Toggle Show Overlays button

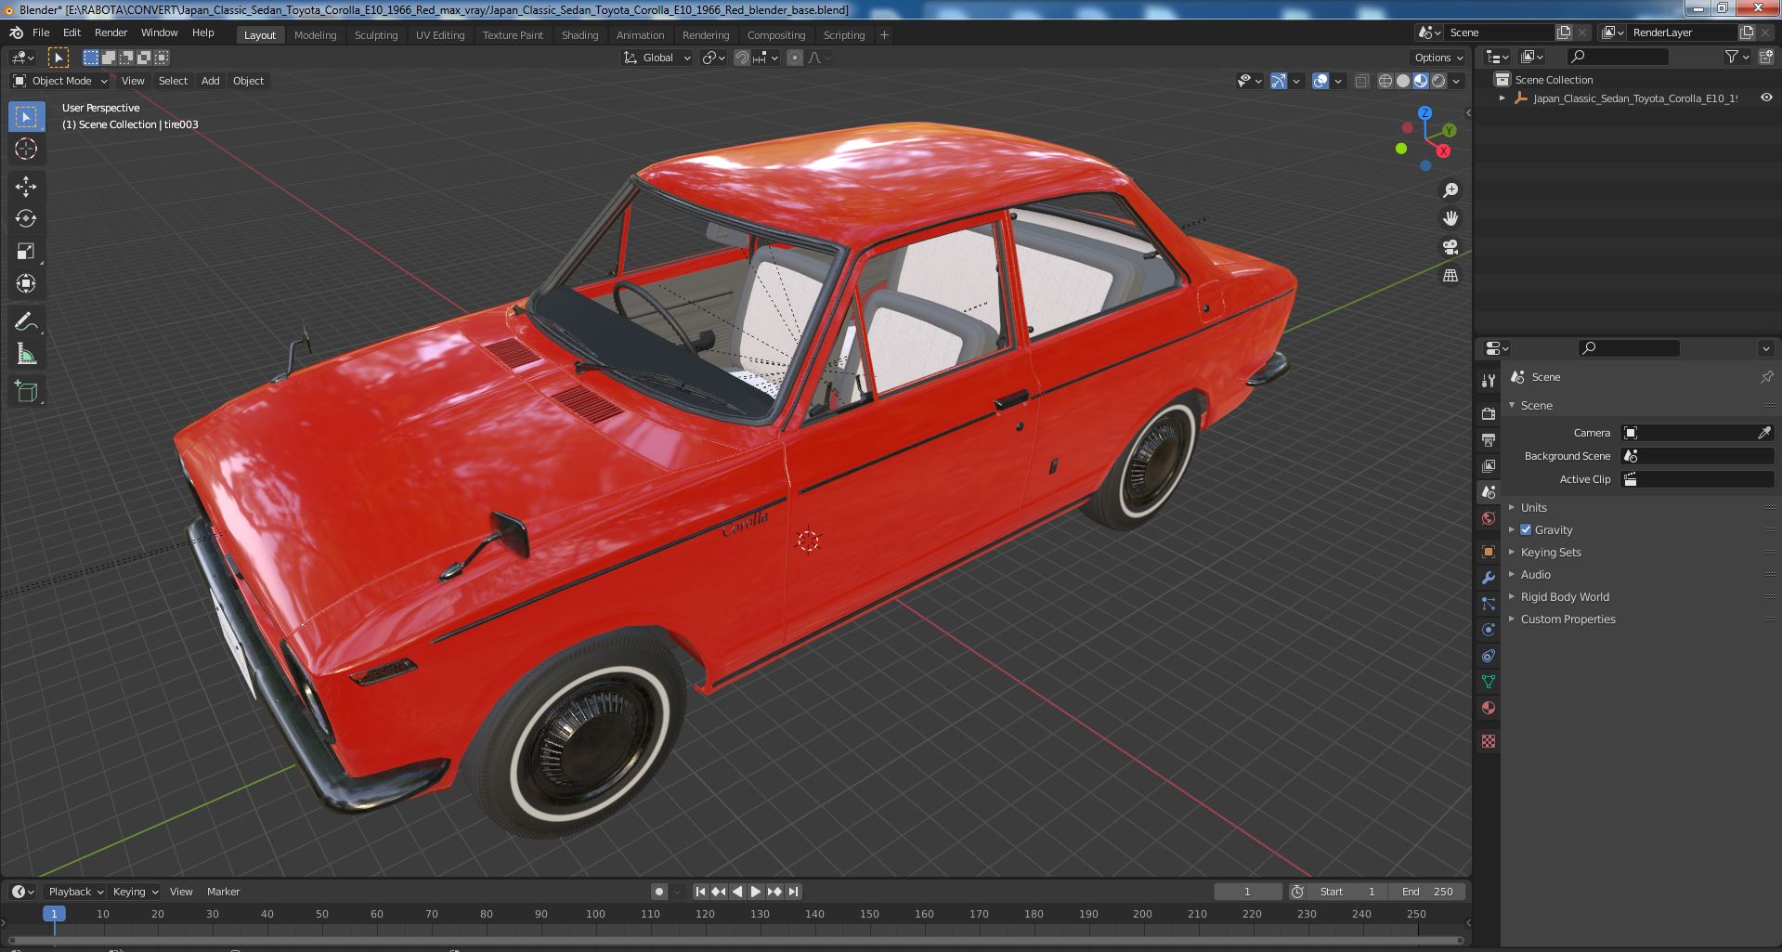[x=1320, y=81]
